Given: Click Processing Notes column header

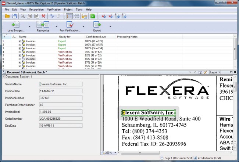Looking at the screenshot, I should [149, 37].
